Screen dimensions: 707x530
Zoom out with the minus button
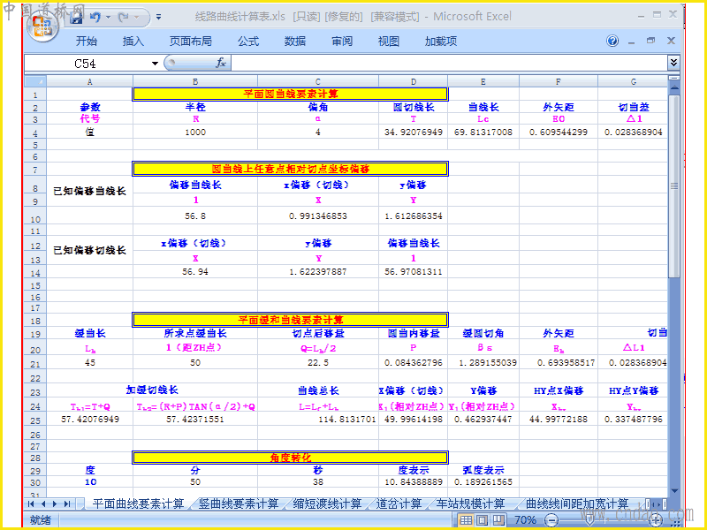pyautogui.click(x=551, y=520)
